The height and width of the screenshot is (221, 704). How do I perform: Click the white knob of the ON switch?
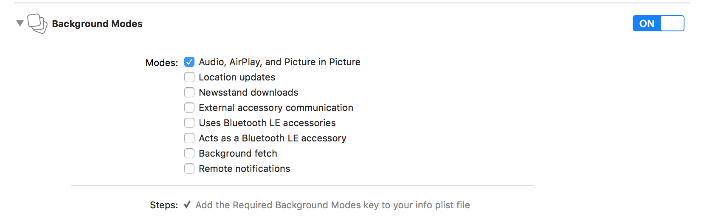pyautogui.click(x=672, y=23)
